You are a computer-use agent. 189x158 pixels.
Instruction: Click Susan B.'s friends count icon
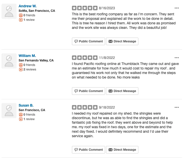click(x=21, y=115)
